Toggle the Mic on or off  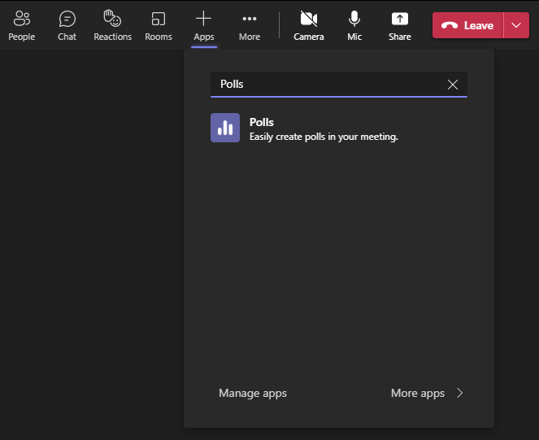pos(354,25)
